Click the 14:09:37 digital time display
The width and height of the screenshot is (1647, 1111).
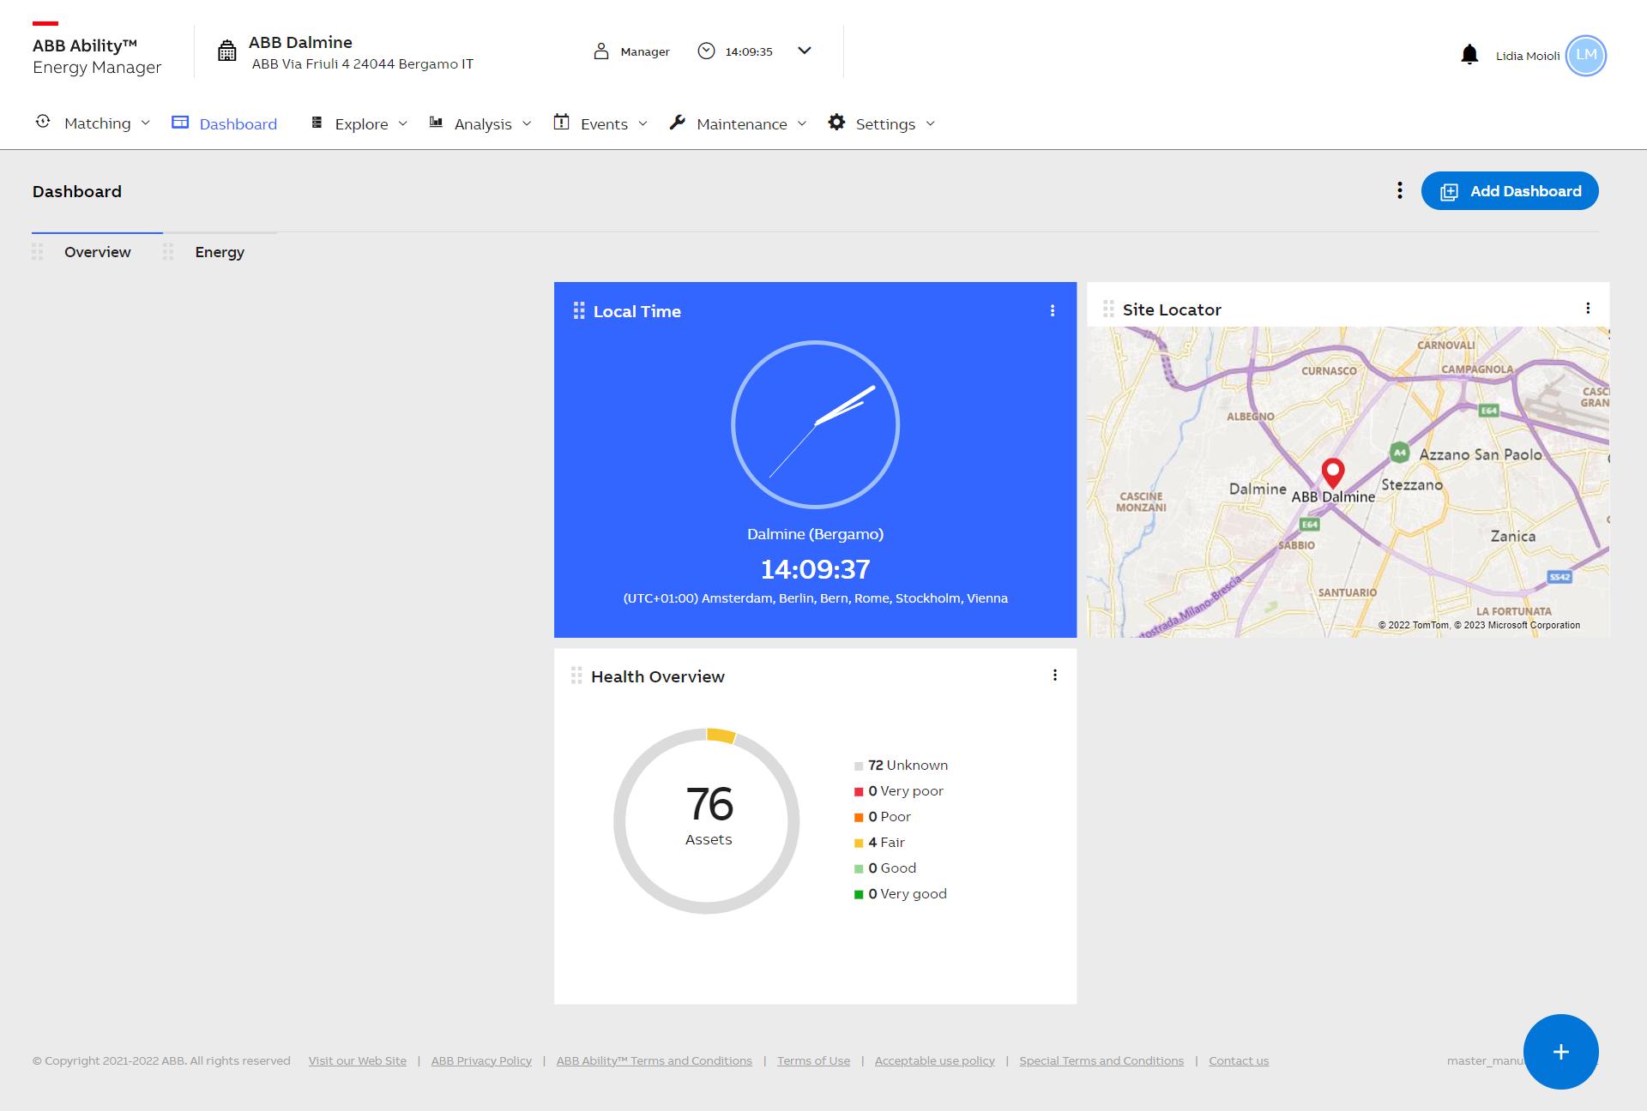(816, 569)
